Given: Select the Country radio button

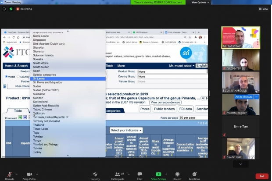Looking at the screenshot, I should tap(19, 76).
